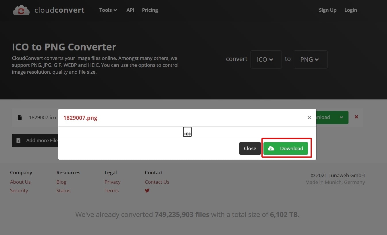Open the Blog link

pyautogui.click(x=61, y=182)
